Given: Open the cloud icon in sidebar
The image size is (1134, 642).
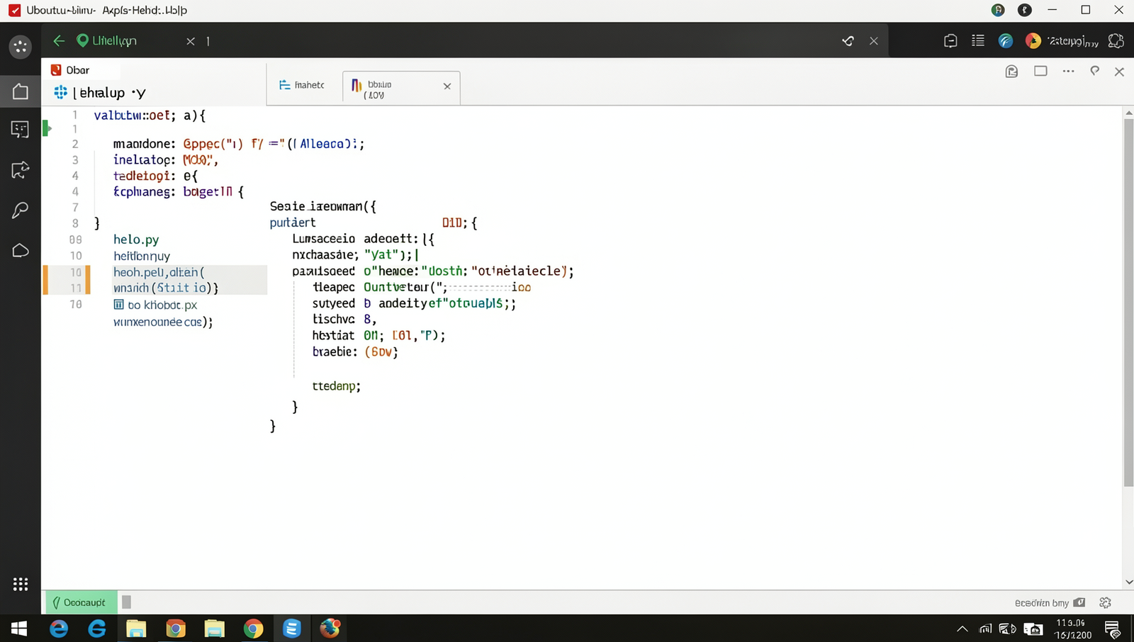Looking at the screenshot, I should click(x=20, y=251).
